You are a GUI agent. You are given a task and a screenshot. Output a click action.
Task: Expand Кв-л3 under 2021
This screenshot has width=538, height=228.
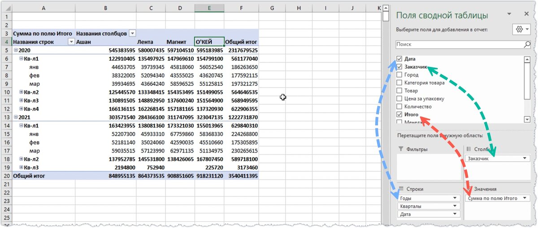pyautogui.click(x=21, y=167)
